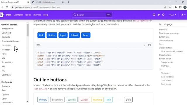Click the site lock icon in the address bar
187x105 pixels.
click(13, 7)
